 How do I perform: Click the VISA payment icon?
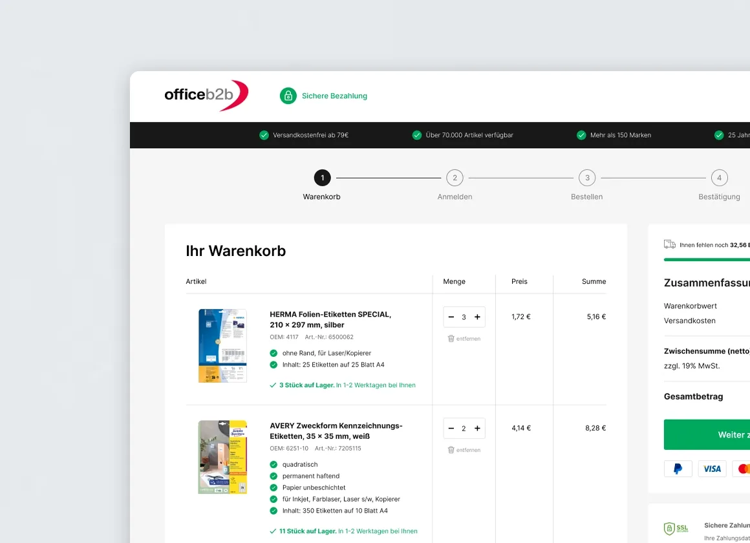point(712,469)
